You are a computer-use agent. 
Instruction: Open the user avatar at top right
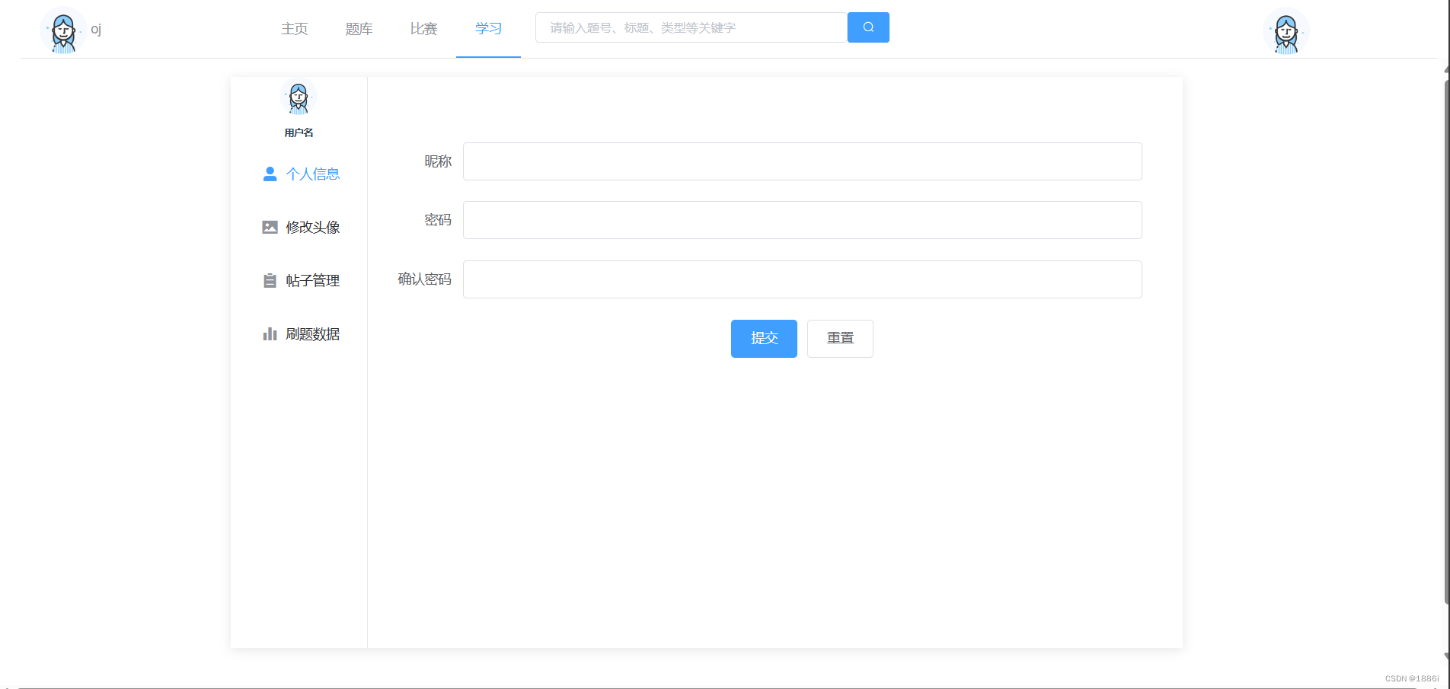[1286, 31]
